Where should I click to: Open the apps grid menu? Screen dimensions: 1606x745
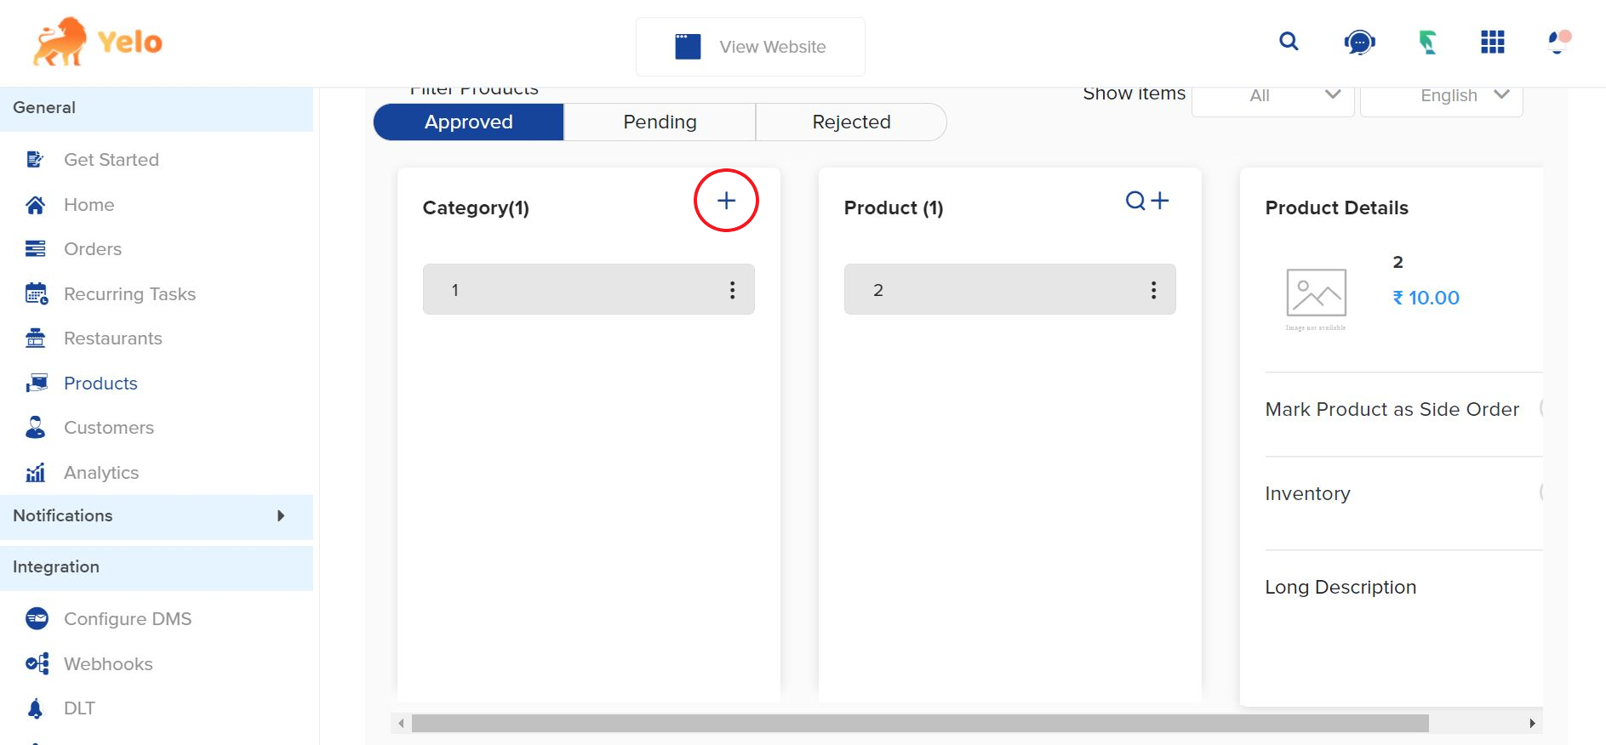coord(1493,42)
